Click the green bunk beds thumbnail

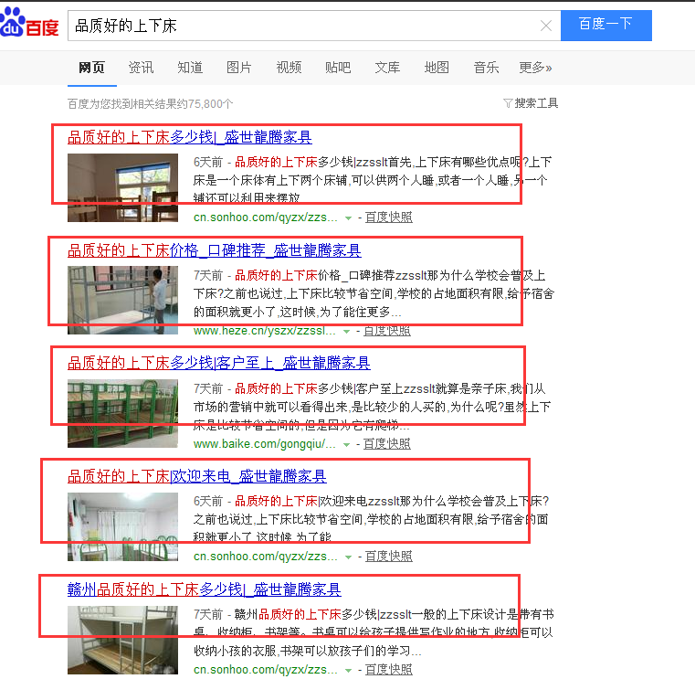click(122, 413)
